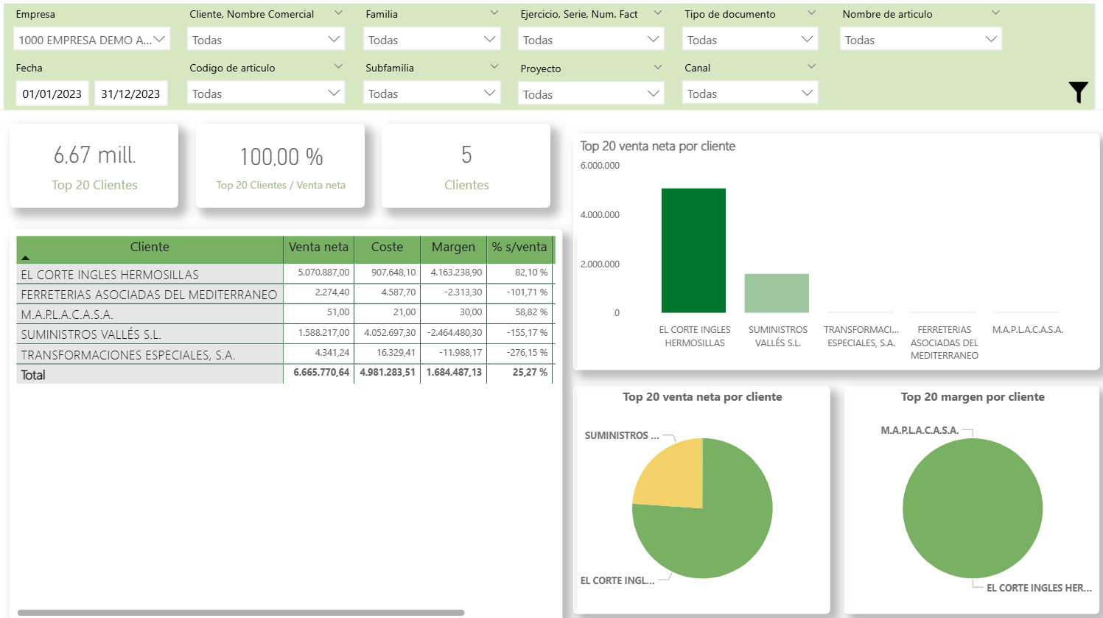Click the start date field 01/01/2023
The width and height of the screenshot is (1103, 618).
tap(52, 94)
